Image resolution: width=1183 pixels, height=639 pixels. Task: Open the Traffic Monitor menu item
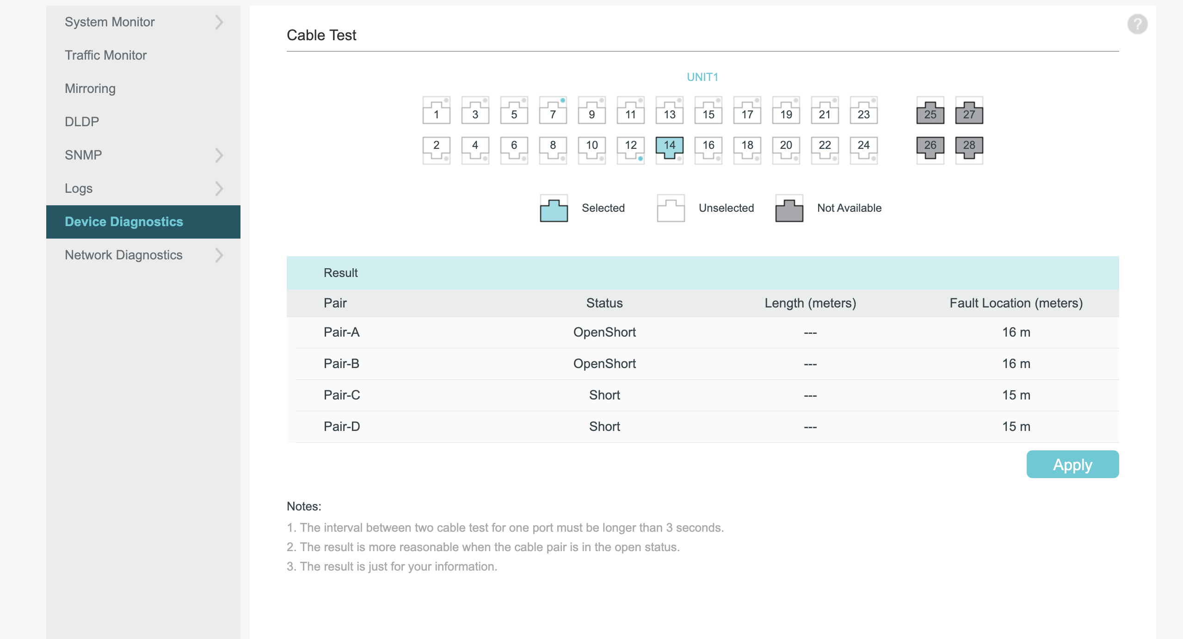coord(105,55)
